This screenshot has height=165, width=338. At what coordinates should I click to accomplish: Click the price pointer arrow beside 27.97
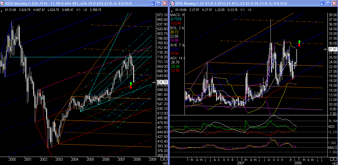point(325,49)
